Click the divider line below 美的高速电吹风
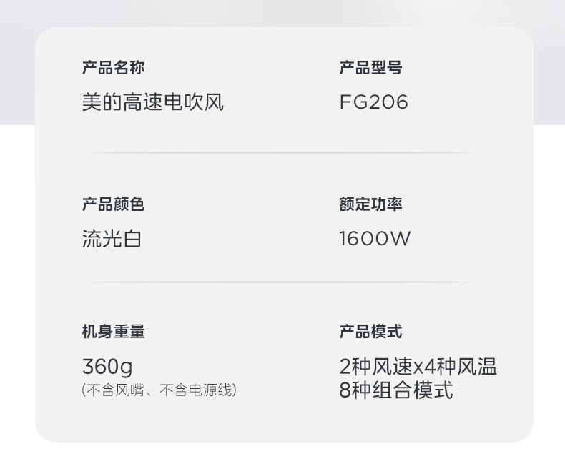The image size is (565, 459). [282, 153]
